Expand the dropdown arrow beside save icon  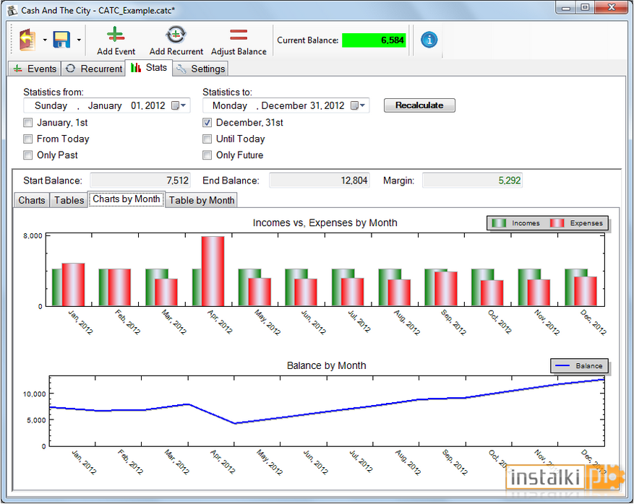click(79, 40)
